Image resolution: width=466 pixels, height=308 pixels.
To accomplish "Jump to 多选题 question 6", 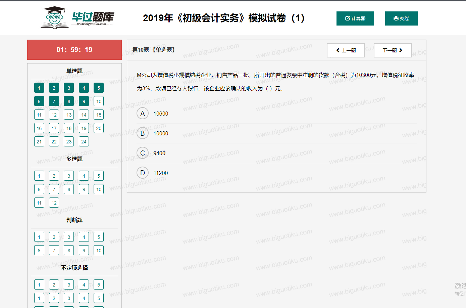I will pyautogui.click(x=39, y=189).
